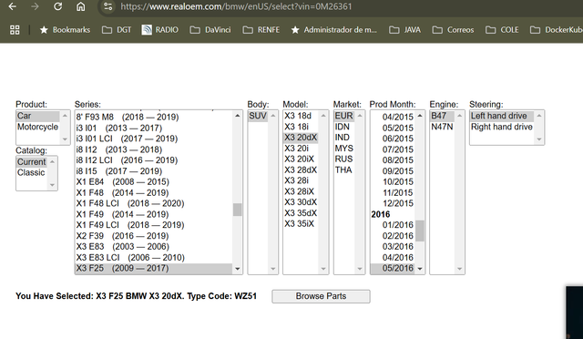Click Series list down scroll arrow

237,269
